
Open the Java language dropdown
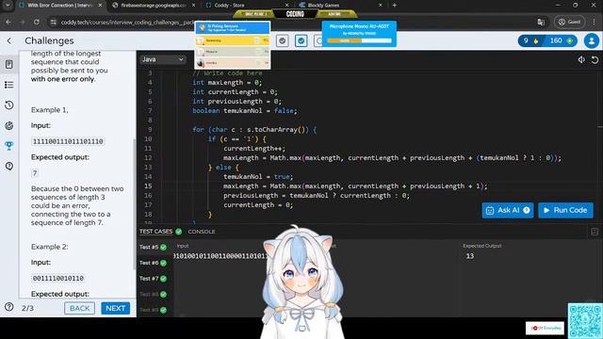pos(162,59)
